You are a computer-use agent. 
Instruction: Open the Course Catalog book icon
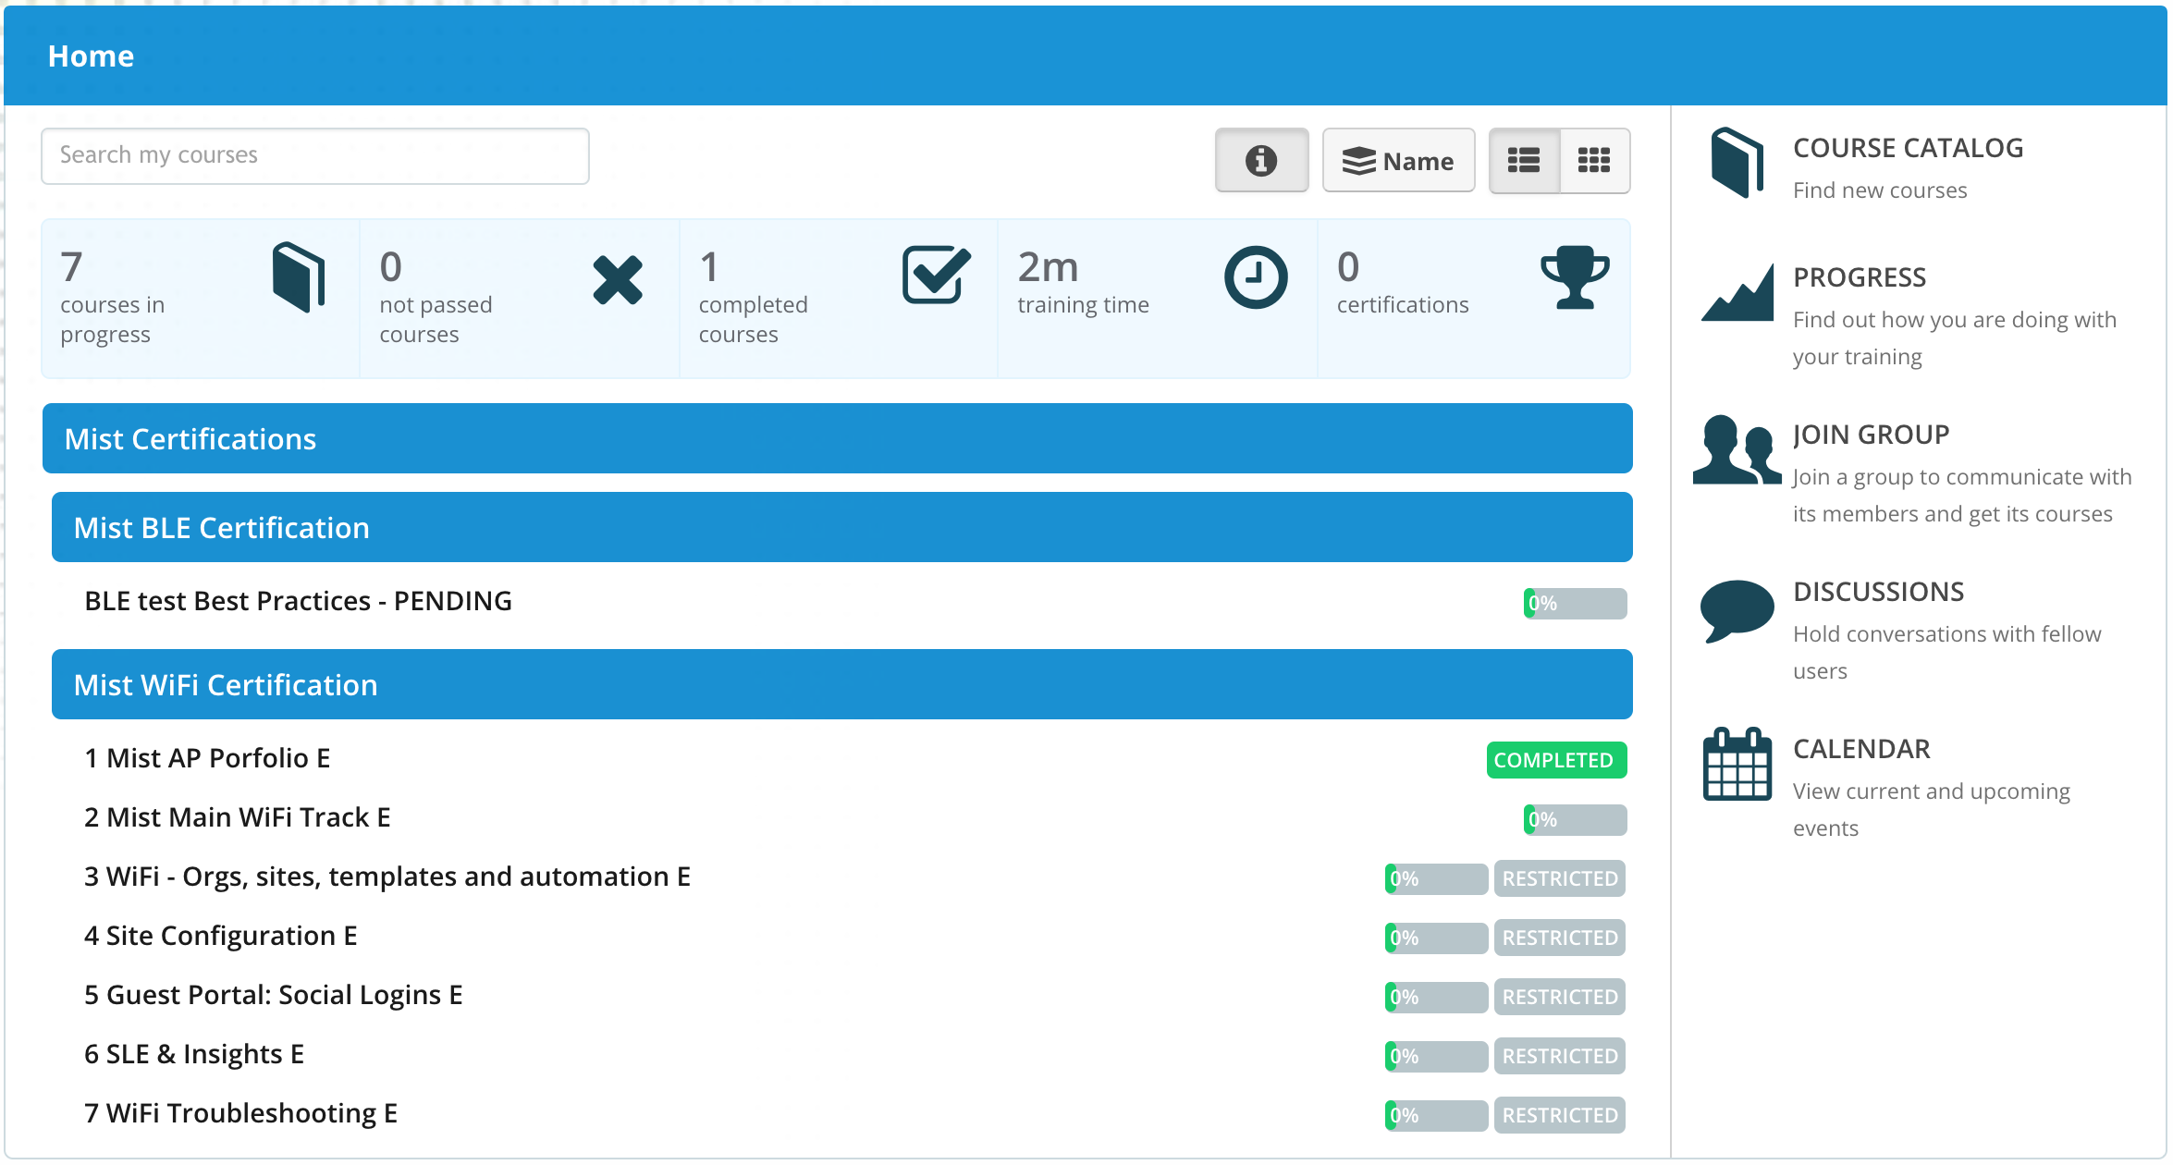[x=1736, y=163]
